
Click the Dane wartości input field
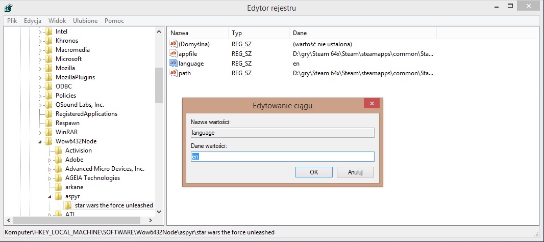click(x=283, y=157)
